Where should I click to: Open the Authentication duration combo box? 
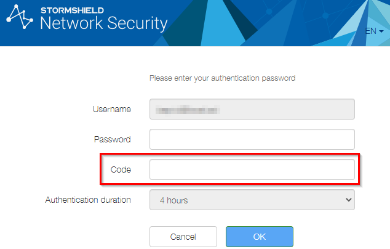[x=252, y=200]
